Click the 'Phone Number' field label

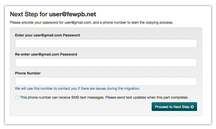(28, 73)
